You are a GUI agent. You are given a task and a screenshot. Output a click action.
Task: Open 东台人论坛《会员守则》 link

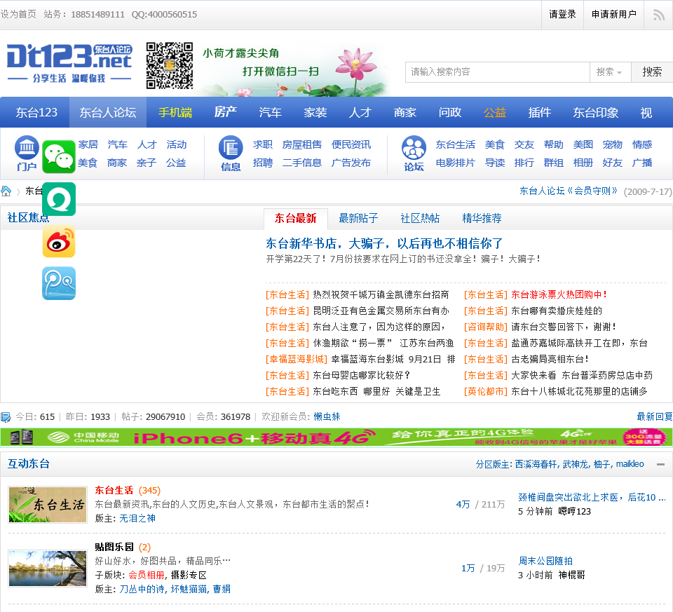coord(569,191)
